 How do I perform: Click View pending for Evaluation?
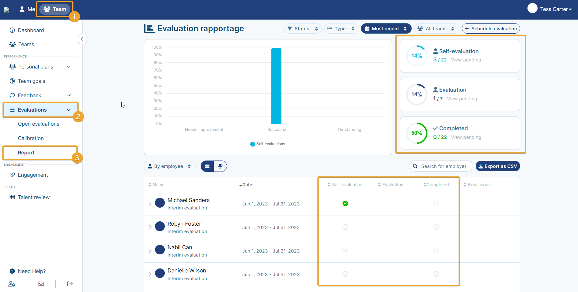(x=462, y=99)
